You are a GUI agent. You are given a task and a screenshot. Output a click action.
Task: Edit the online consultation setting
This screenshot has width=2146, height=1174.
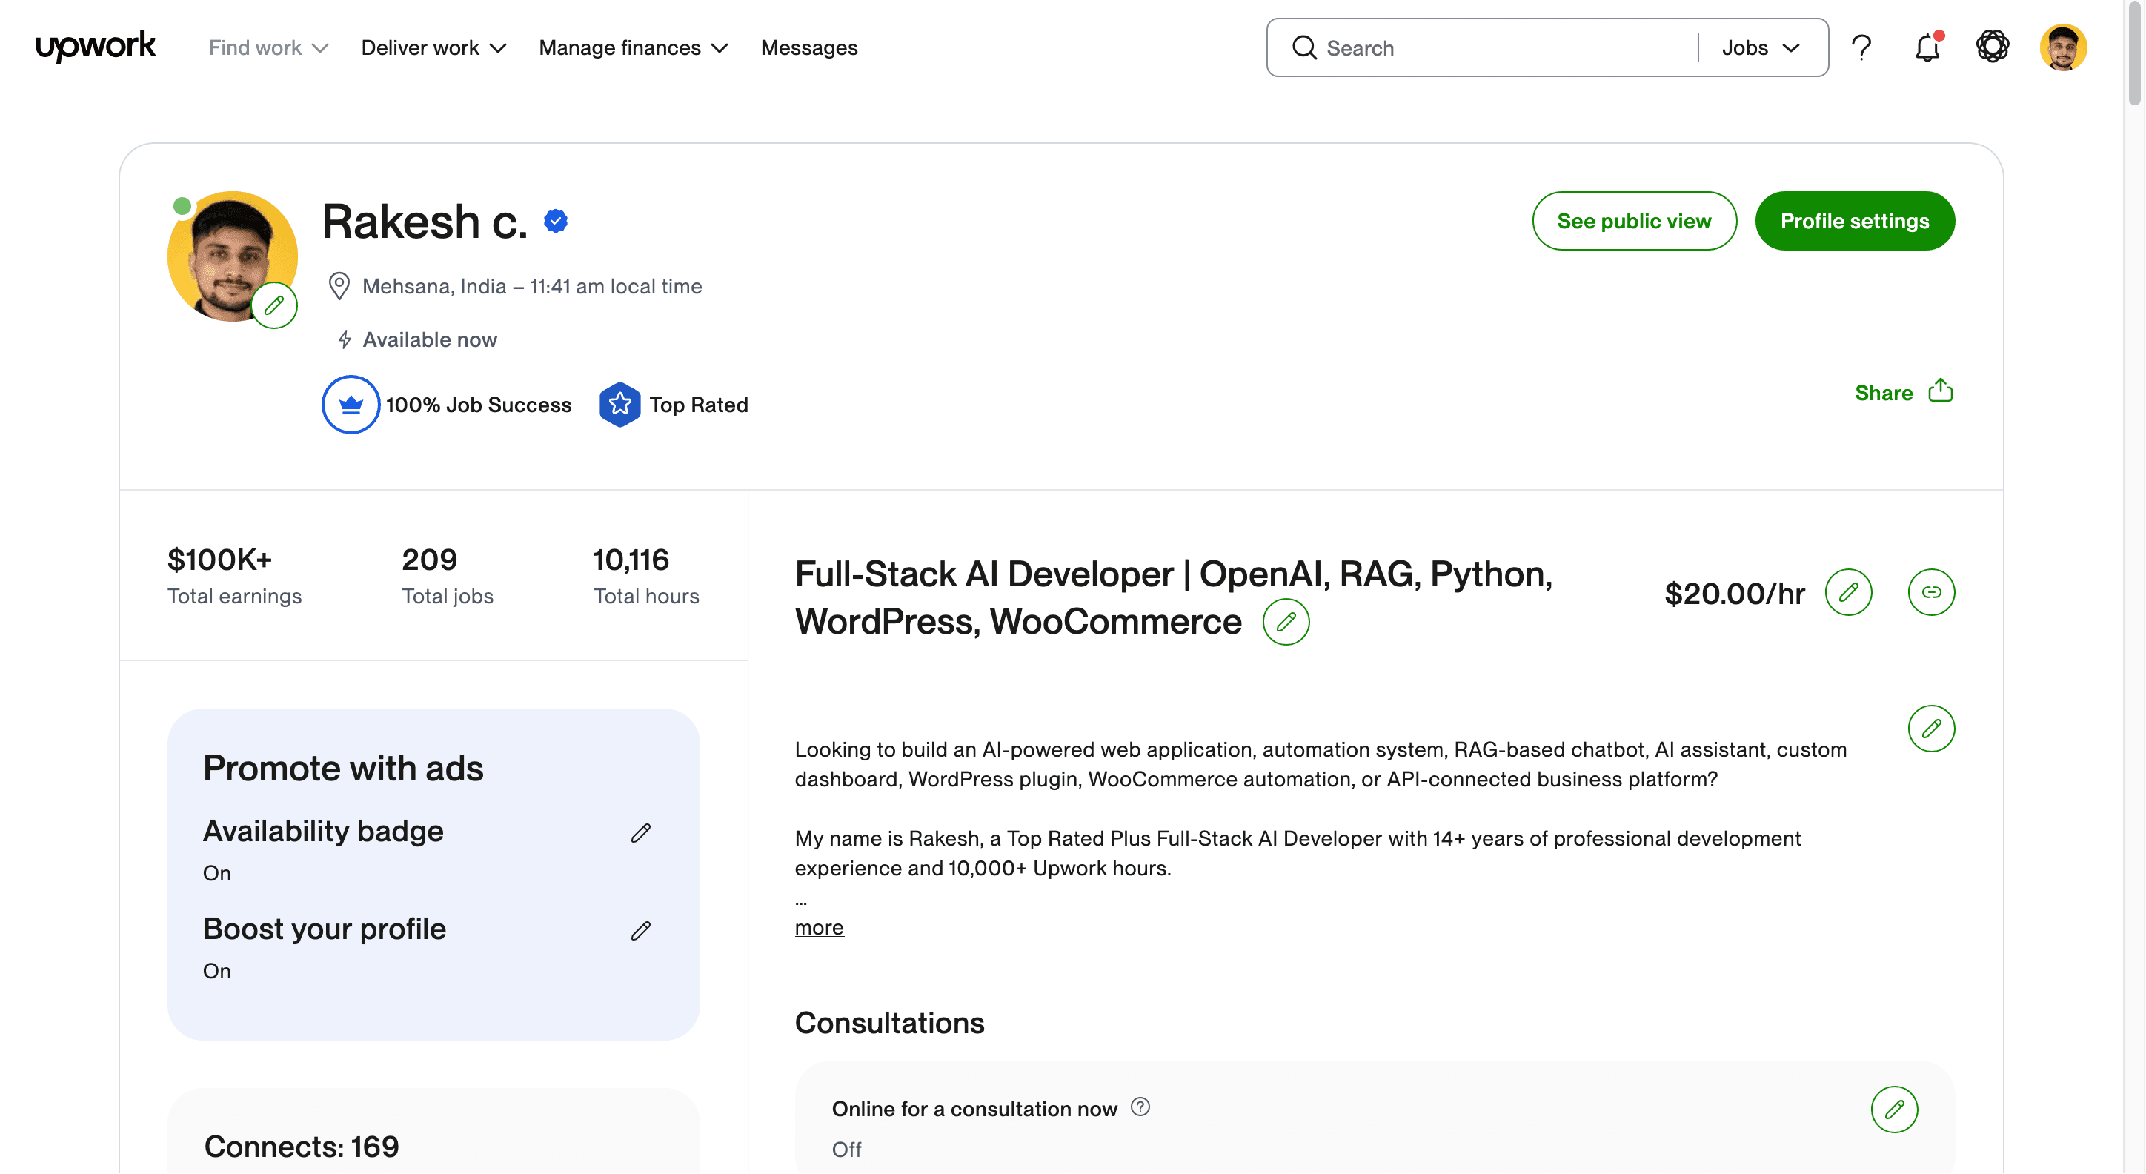pos(1894,1110)
